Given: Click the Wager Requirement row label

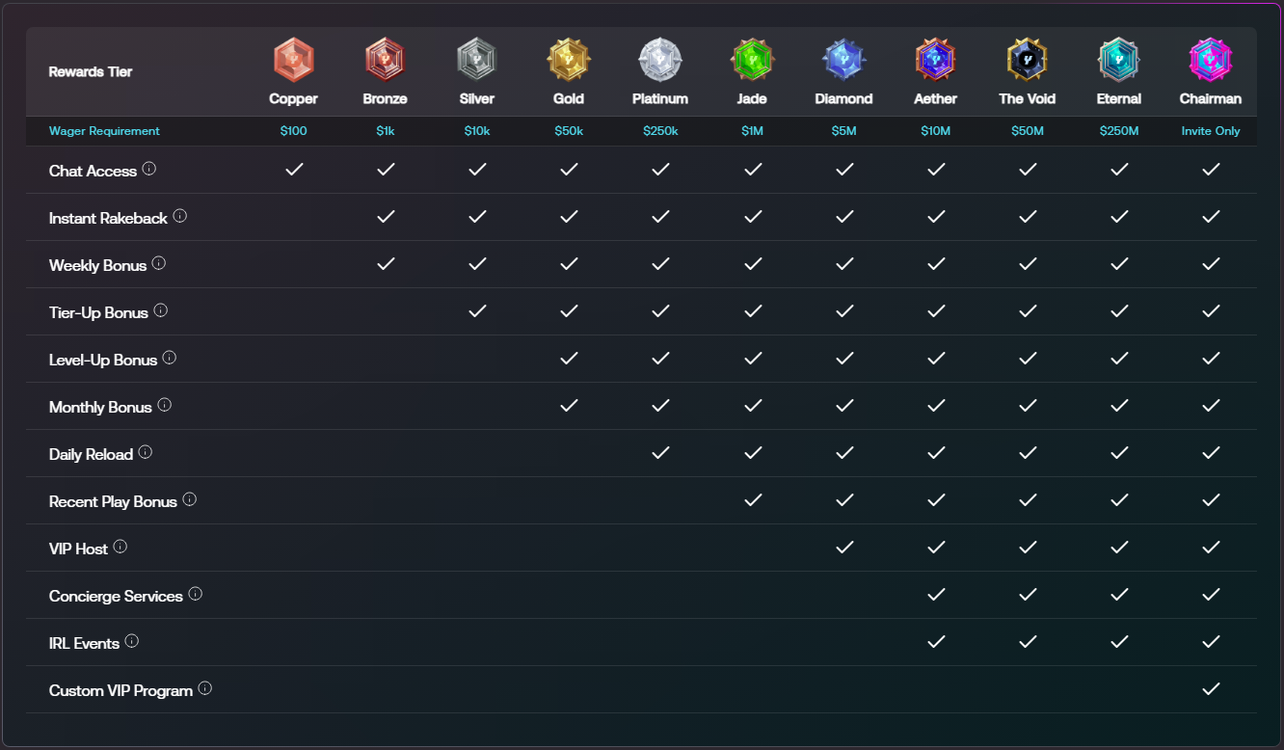Looking at the screenshot, I should pyautogui.click(x=104, y=131).
